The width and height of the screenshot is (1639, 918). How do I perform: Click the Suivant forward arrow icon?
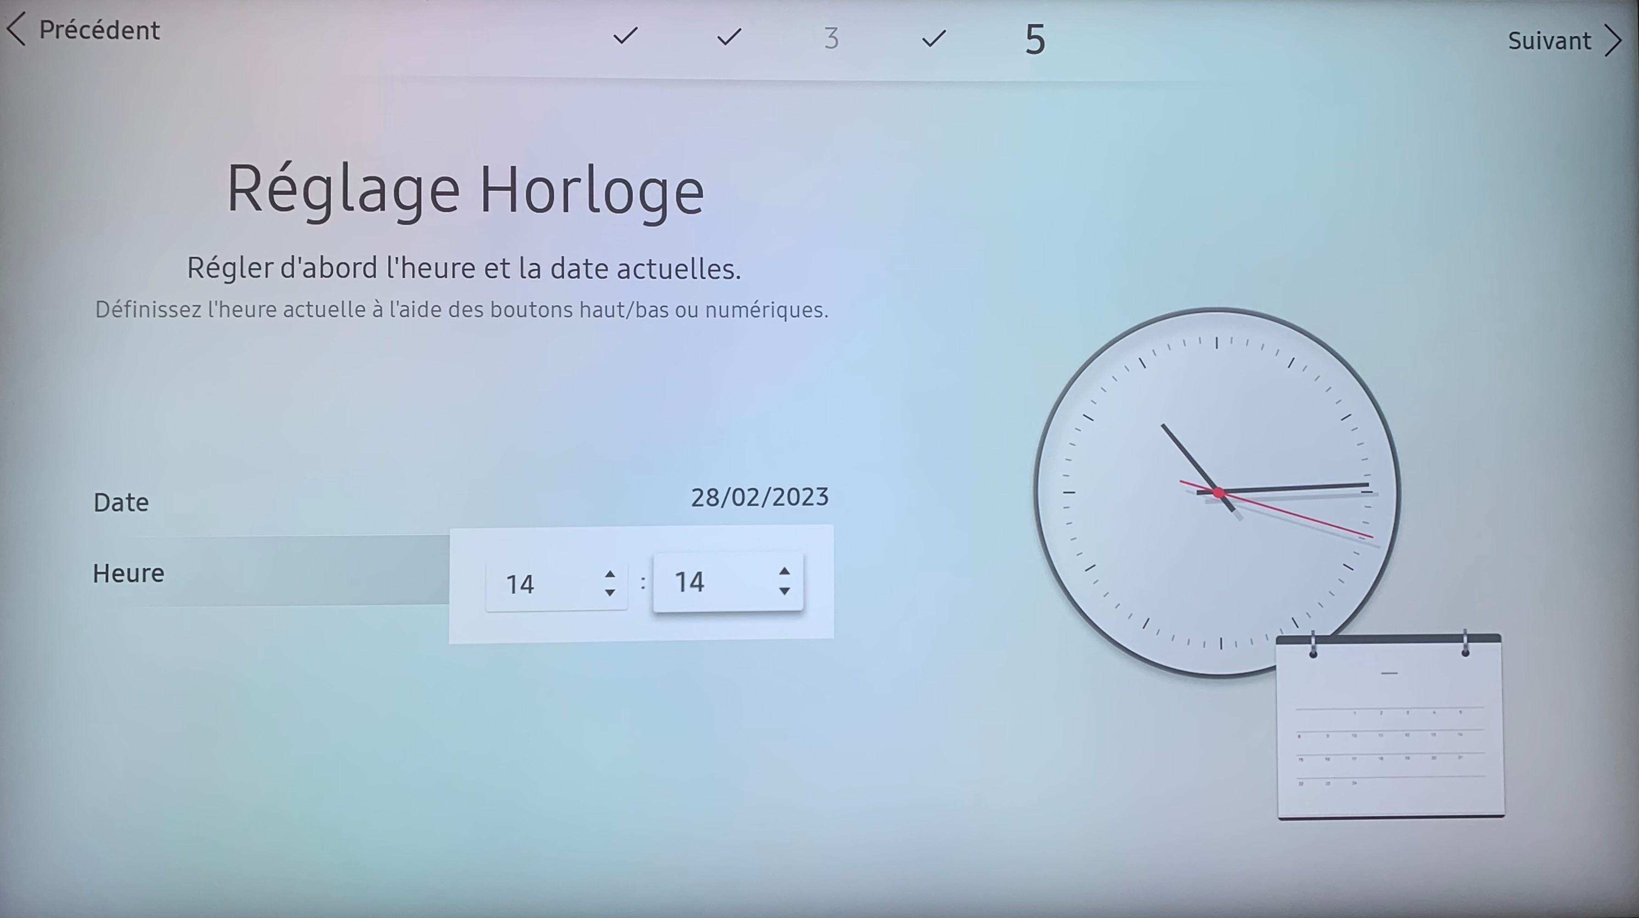pos(1613,41)
